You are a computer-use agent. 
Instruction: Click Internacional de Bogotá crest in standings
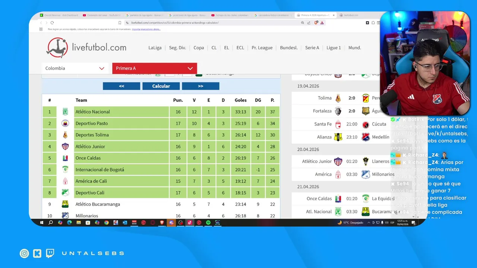coord(65,169)
